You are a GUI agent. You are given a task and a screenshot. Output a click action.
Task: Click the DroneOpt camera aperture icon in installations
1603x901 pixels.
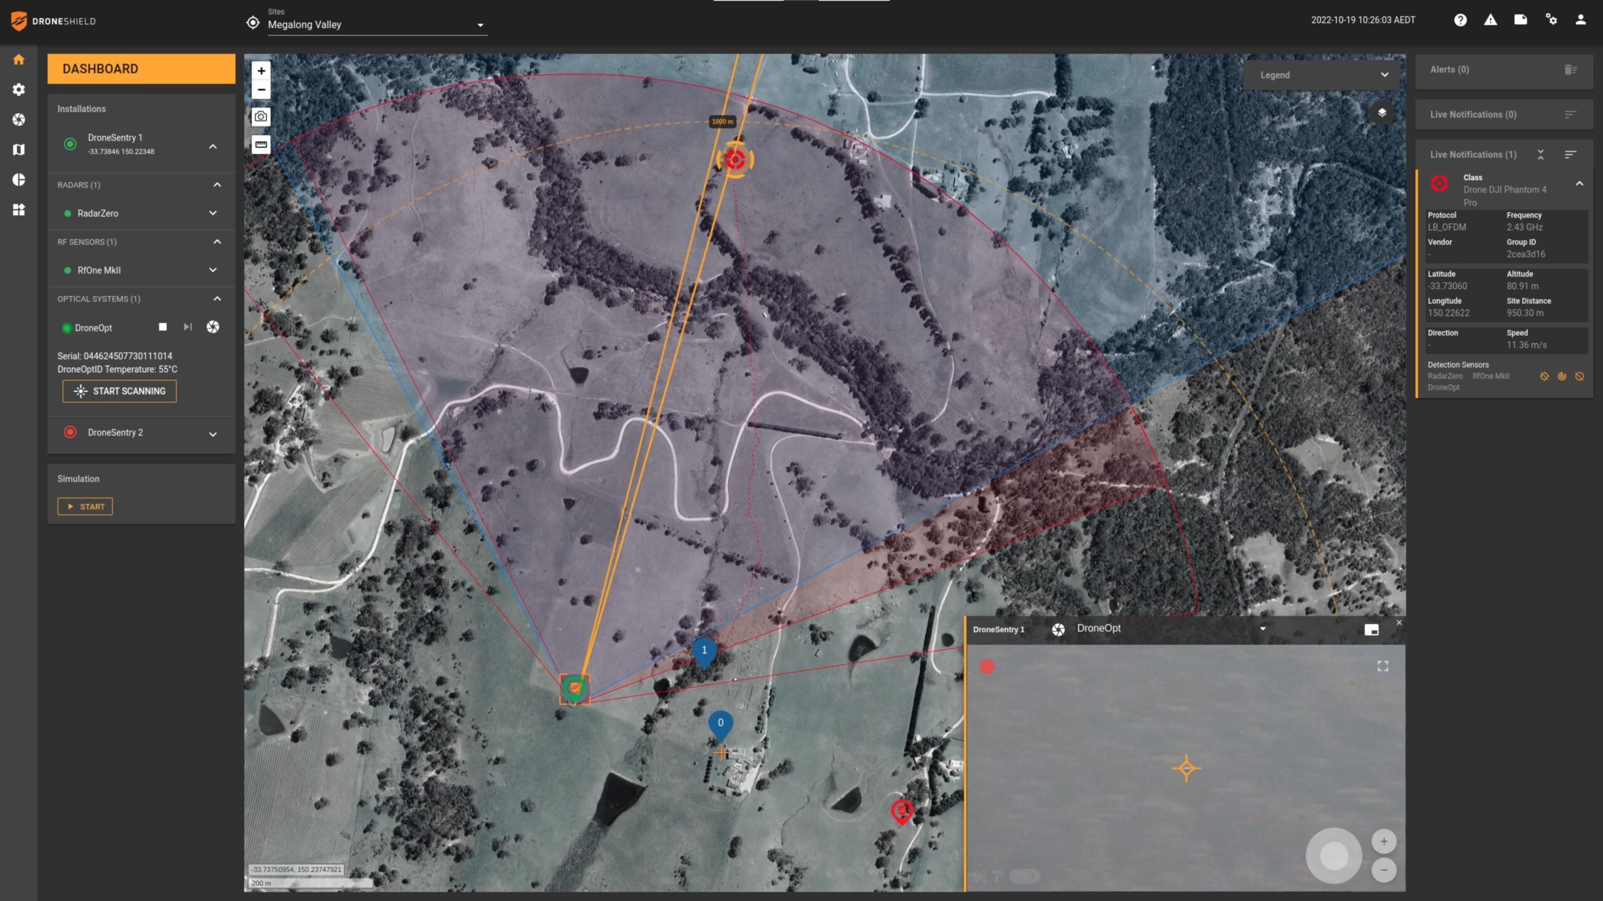(213, 327)
